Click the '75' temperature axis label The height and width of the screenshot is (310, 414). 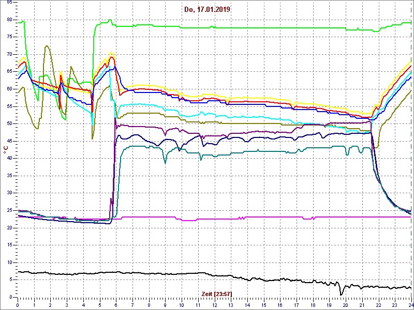9,37
